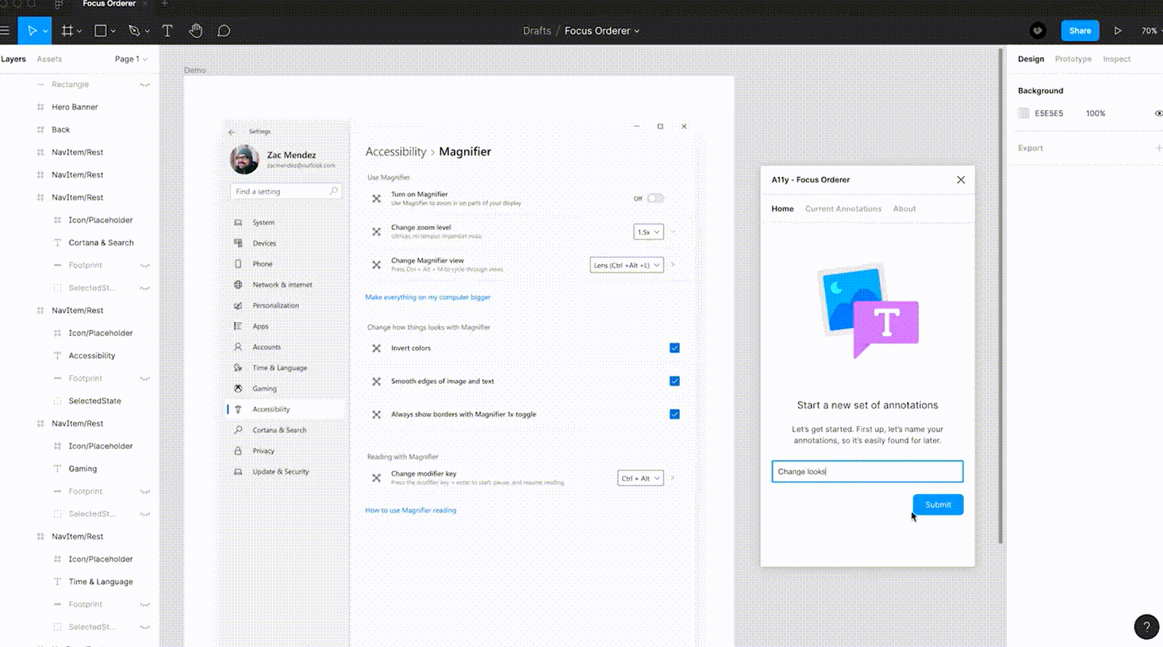Open Make everything on my computer bigger link

[428, 297]
